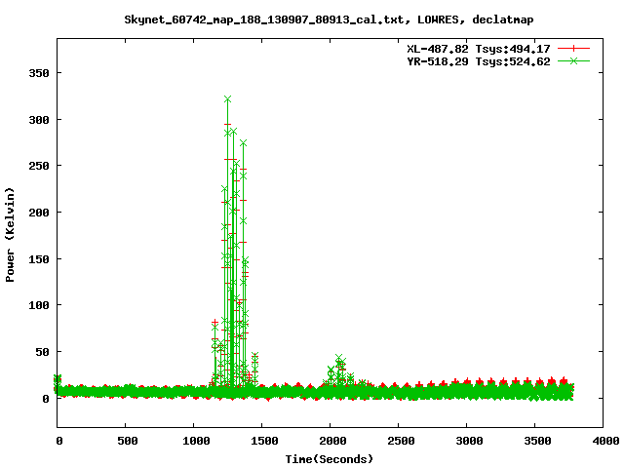Click y-axis tick label 250
Image resolution: width=624 pixels, height=468 pixels.
click(x=39, y=166)
